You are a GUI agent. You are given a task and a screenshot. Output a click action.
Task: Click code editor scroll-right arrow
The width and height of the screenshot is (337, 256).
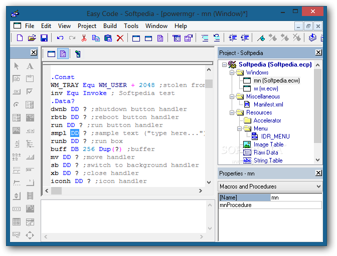click(200, 190)
